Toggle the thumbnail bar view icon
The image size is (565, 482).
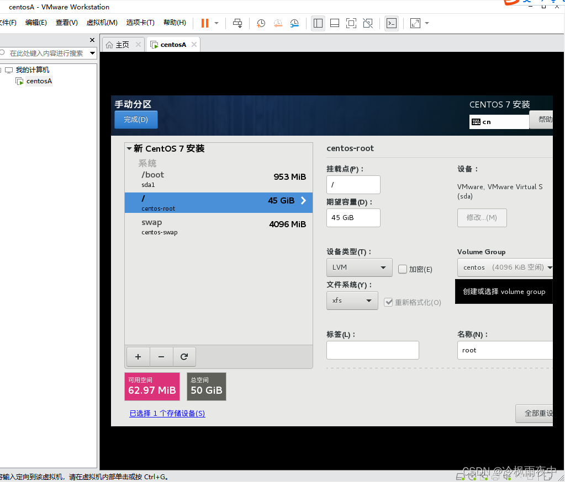pyautogui.click(x=334, y=23)
